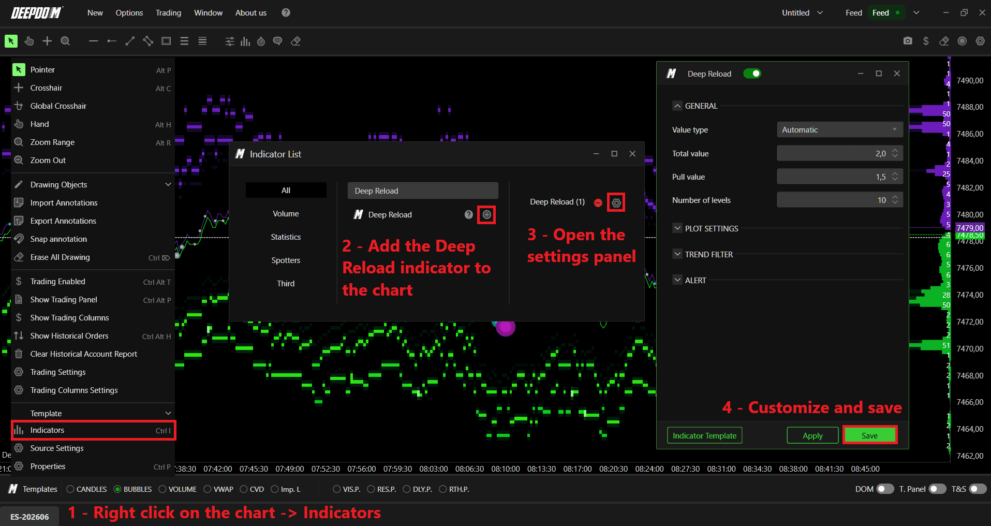Select the VIS.P. radio button
Image resolution: width=991 pixels, height=526 pixels.
[337, 489]
